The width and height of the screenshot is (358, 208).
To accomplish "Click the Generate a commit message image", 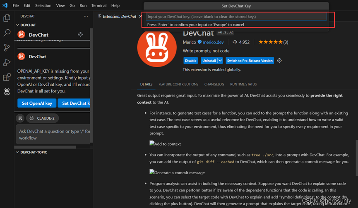I will tap(177, 173).
